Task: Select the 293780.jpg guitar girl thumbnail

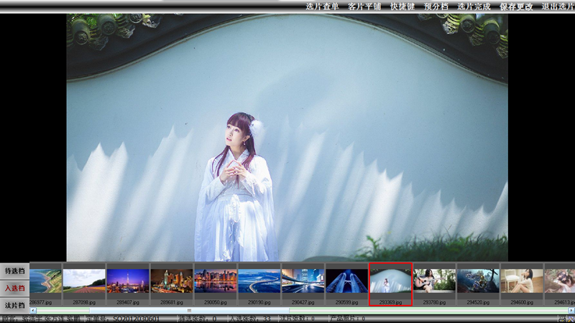Action: 434,281
